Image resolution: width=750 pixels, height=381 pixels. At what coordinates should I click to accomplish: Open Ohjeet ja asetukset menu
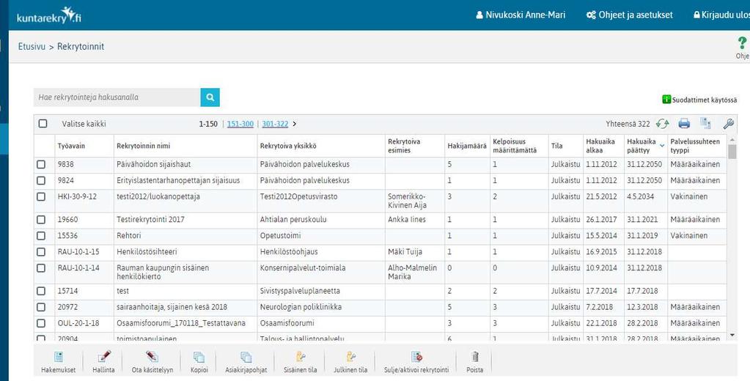630,15
